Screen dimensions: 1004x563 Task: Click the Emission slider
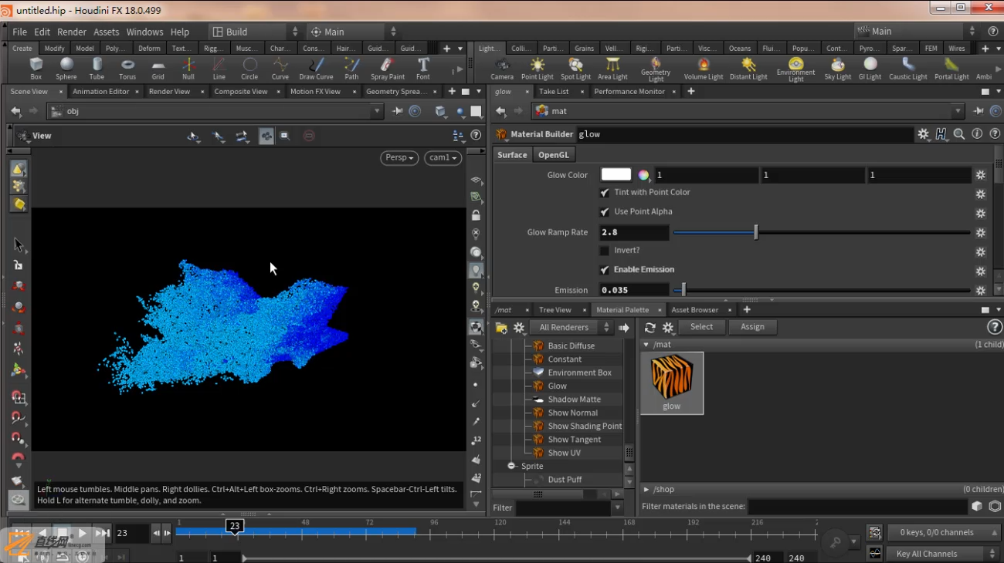[822, 290]
